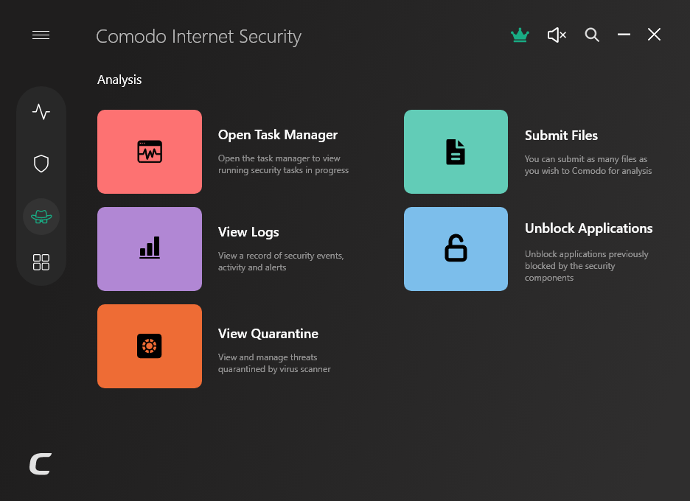690x501 pixels.
Task: Click the Comodo C logo
Action: click(x=41, y=464)
